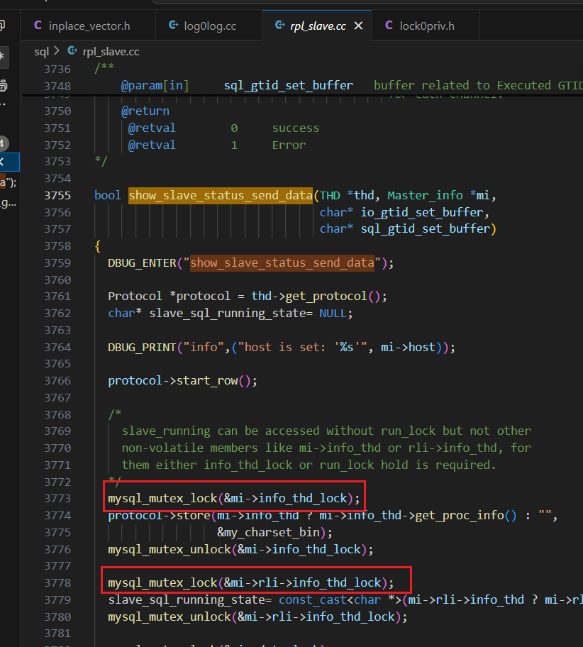Click the DBUG_PRINT macro on line 3764

tap(142, 348)
